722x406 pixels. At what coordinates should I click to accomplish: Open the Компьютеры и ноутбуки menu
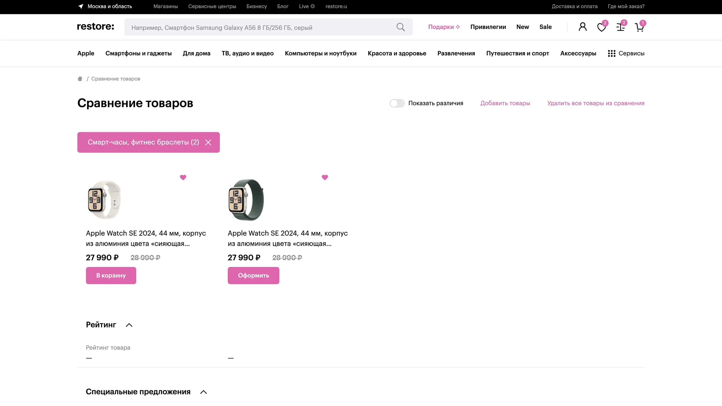coord(320,53)
